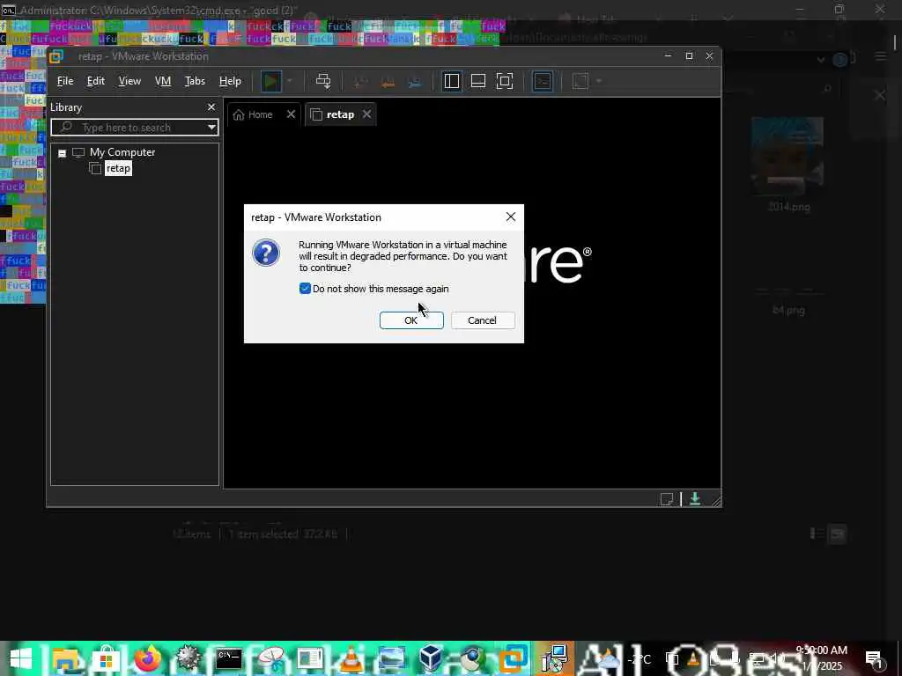The height and width of the screenshot is (676, 902).
Task: Close the Library panel
Action: (x=211, y=107)
